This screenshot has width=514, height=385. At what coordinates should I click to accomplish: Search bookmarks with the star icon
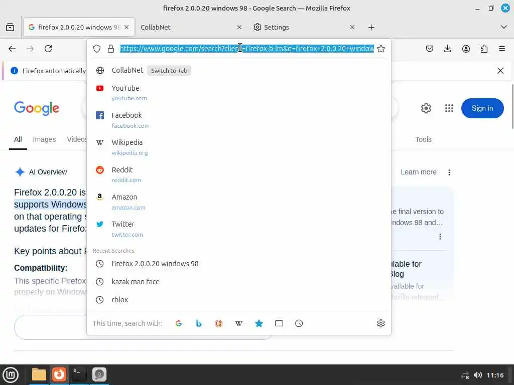(259, 323)
